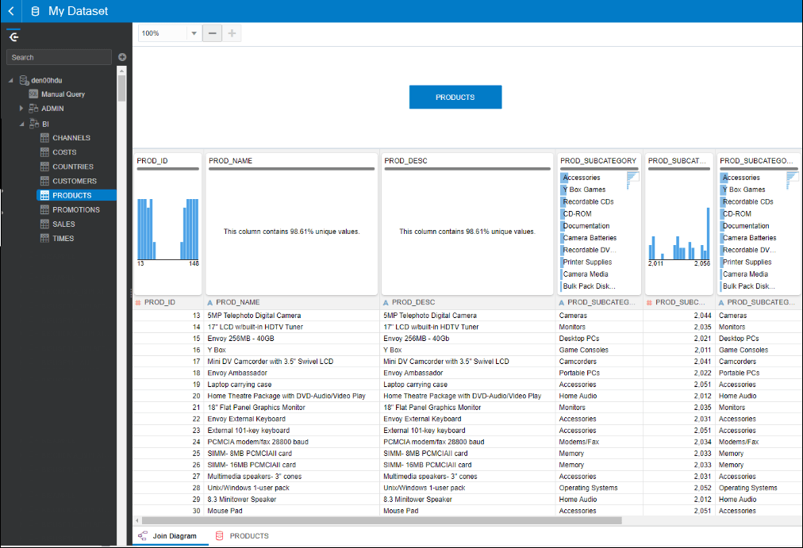This screenshot has width=803, height=548.
Task: Click the PROMOTIONS table icon
Action: (x=46, y=209)
